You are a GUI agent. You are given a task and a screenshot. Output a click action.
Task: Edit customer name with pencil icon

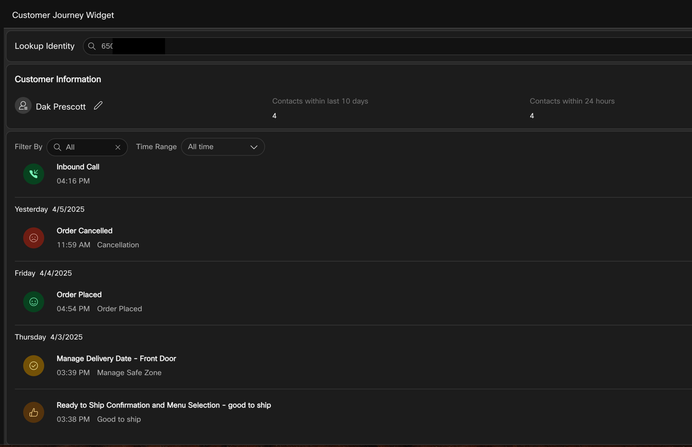tap(98, 105)
